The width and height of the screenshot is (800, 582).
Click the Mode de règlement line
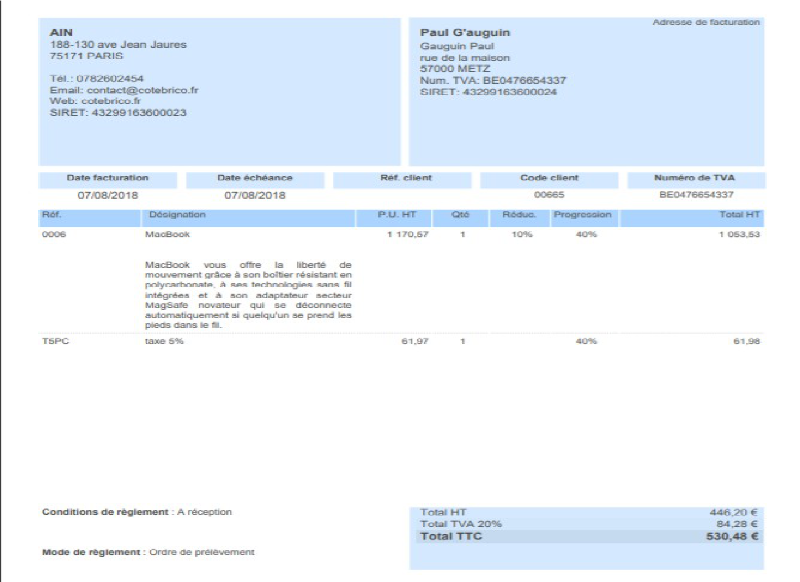[148, 552]
